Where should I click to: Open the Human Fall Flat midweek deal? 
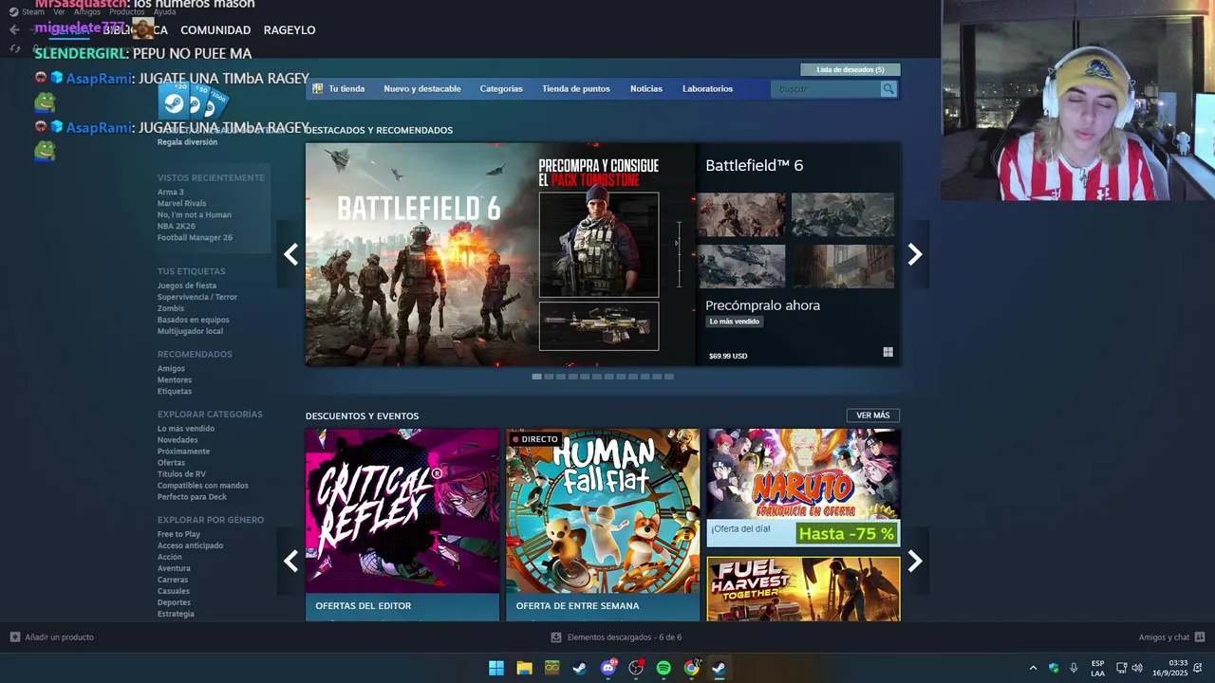603,525
